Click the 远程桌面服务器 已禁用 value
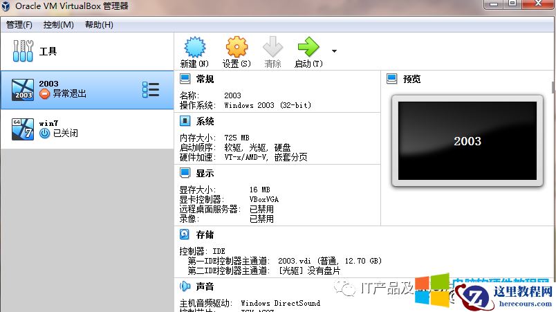The height and width of the screenshot is (312, 556). coord(261,209)
